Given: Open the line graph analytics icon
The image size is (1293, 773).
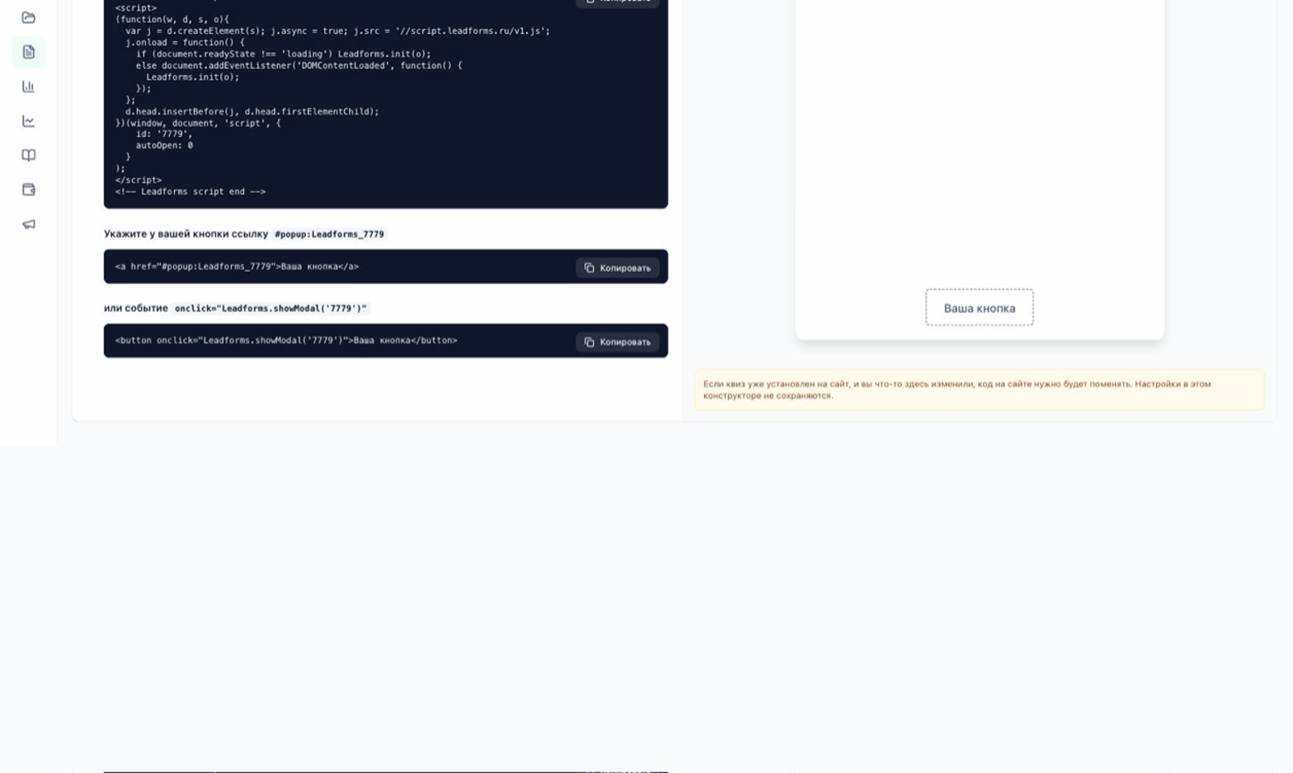Looking at the screenshot, I should [29, 121].
